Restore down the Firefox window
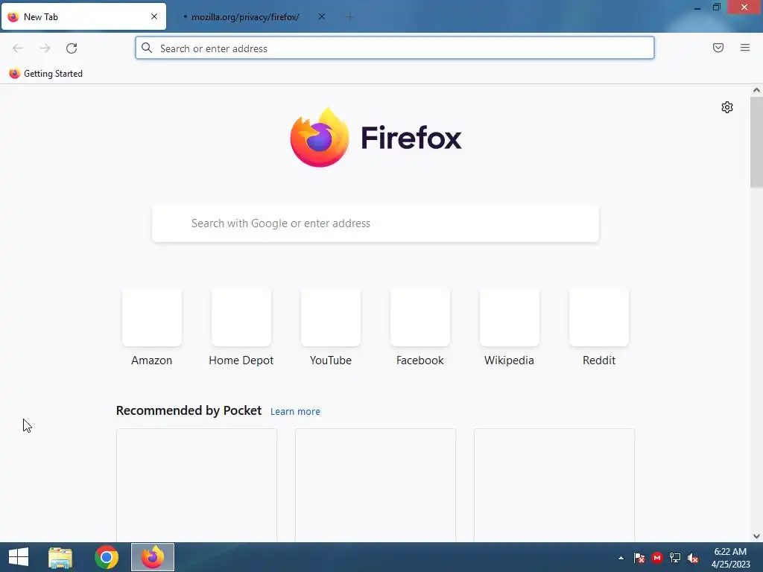The height and width of the screenshot is (572, 763). click(x=716, y=7)
